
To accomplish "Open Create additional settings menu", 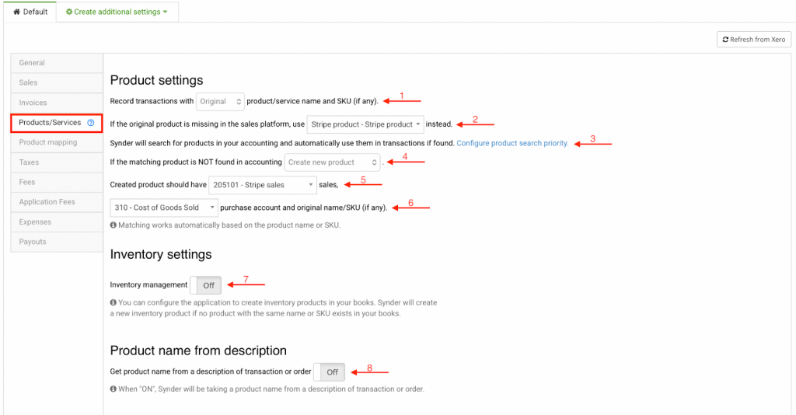I will tap(117, 12).
